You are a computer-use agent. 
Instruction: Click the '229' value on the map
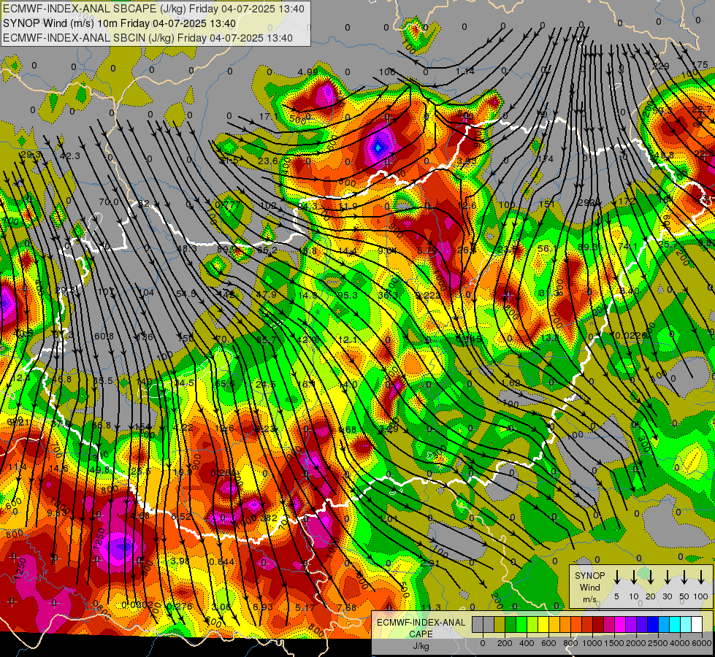(661, 66)
